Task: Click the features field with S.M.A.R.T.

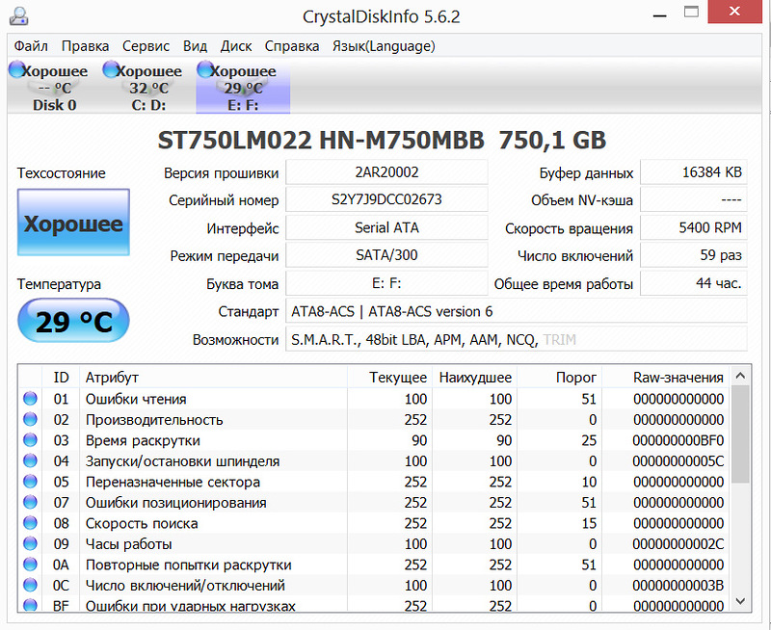Action: tap(517, 339)
